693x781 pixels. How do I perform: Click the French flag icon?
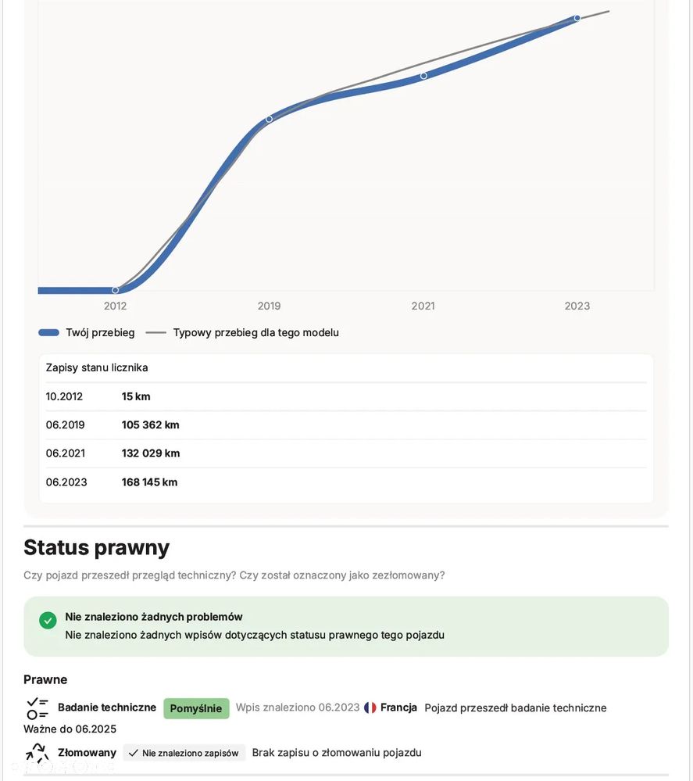[x=370, y=708]
